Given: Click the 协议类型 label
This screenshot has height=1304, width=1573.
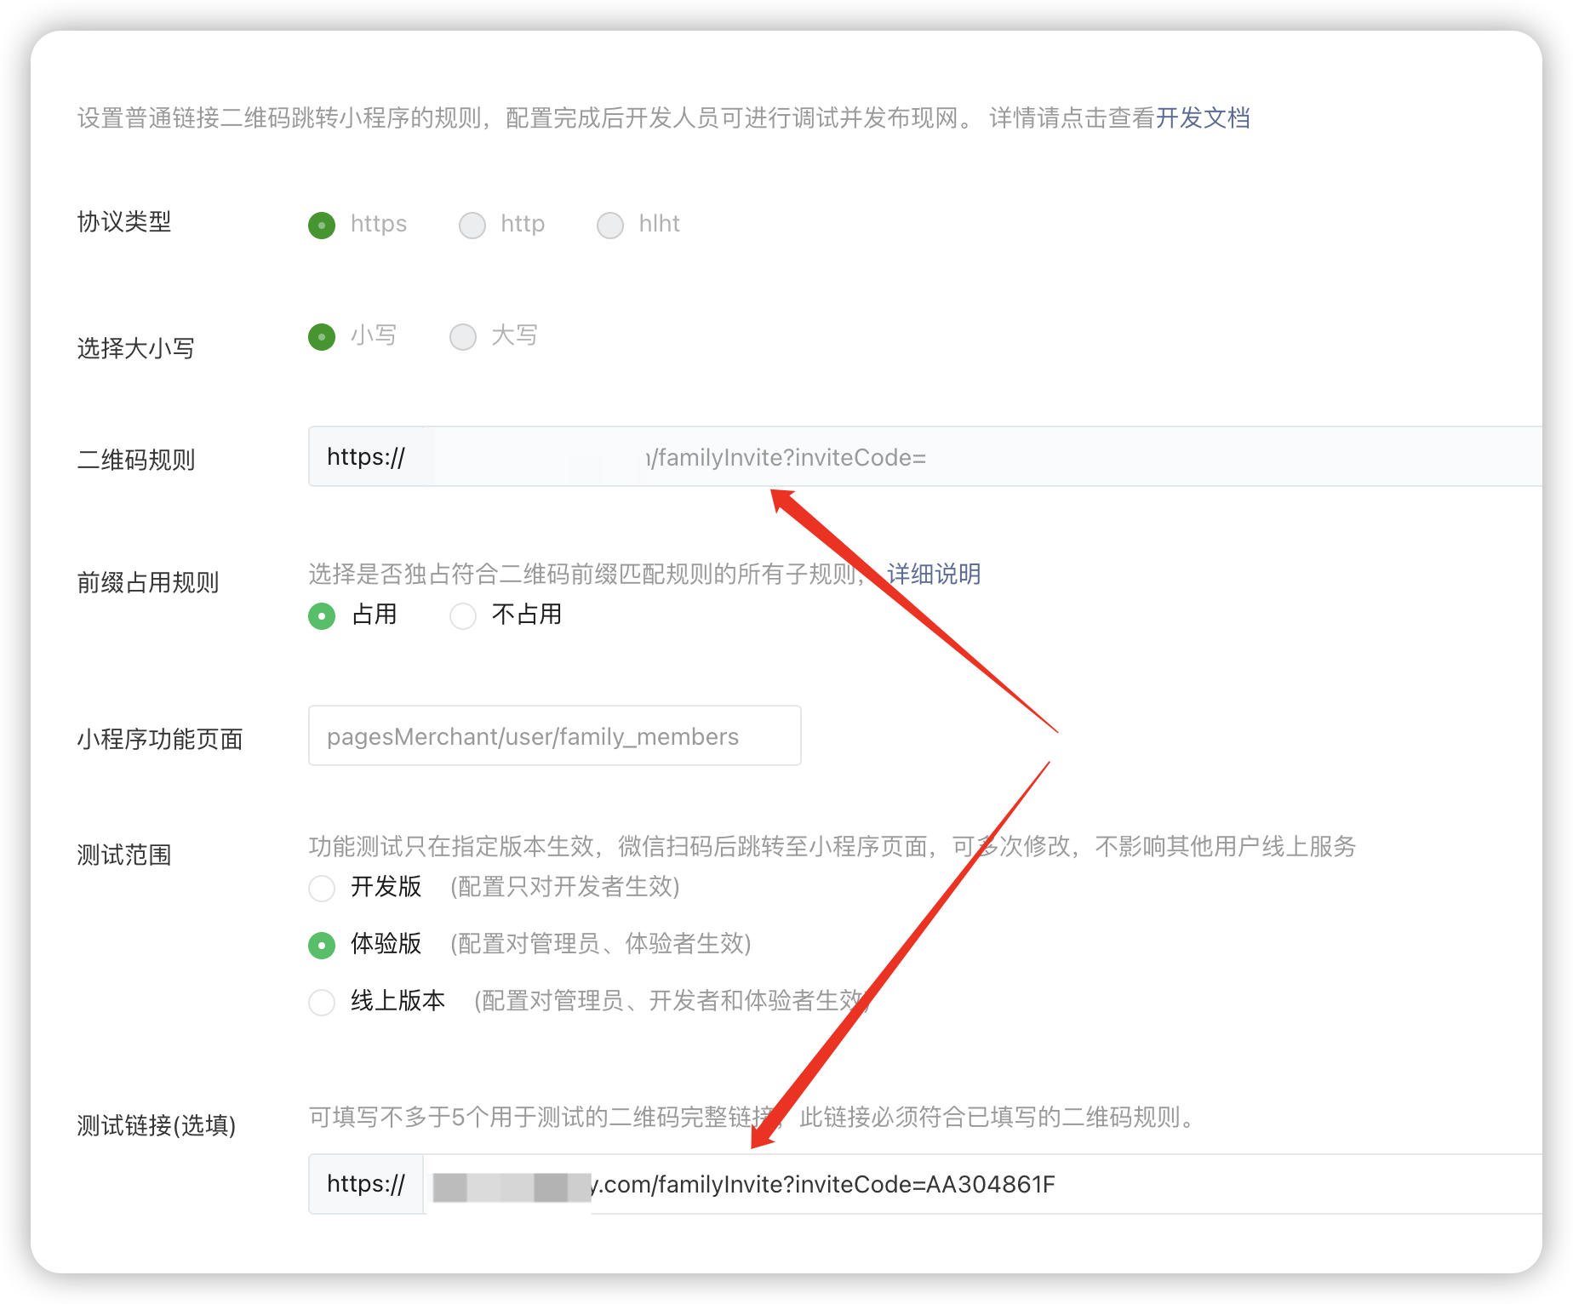Looking at the screenshot, I should click(124, 222).
